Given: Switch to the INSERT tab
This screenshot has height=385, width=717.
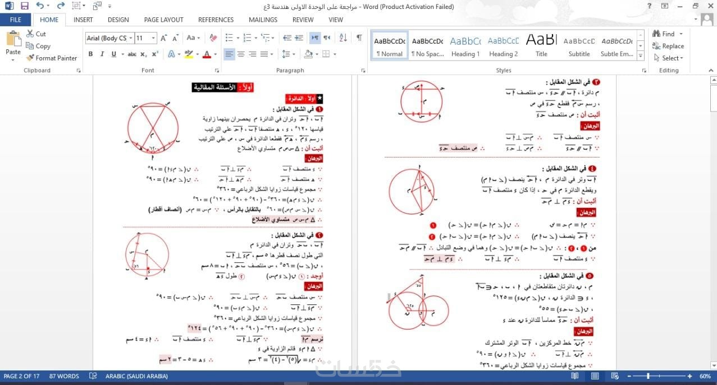Looking at the screenshot, I should coord(83,20).
